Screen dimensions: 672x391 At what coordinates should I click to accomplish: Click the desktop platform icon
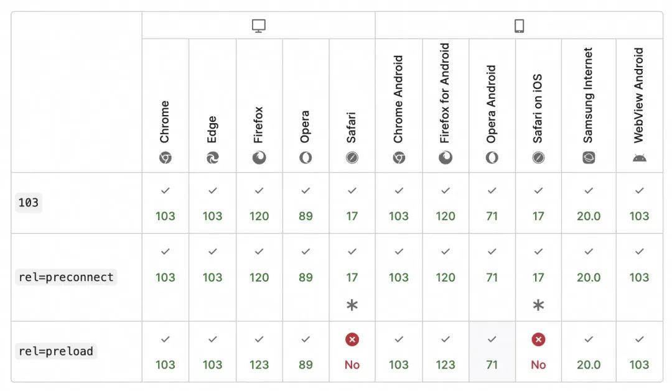point(259,25)
